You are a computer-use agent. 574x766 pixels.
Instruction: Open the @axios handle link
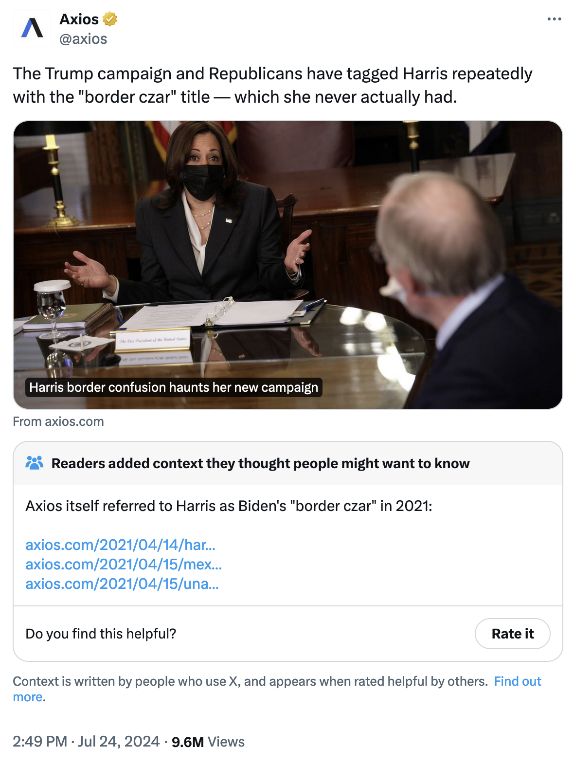[x=83, y=39]
